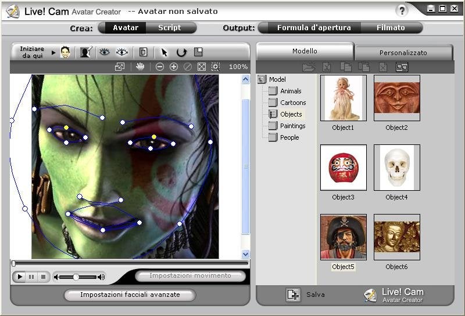This screenshot has height=316, width=465.
Task: Select the hand pan tool
Action: click(x=140, y=67)
